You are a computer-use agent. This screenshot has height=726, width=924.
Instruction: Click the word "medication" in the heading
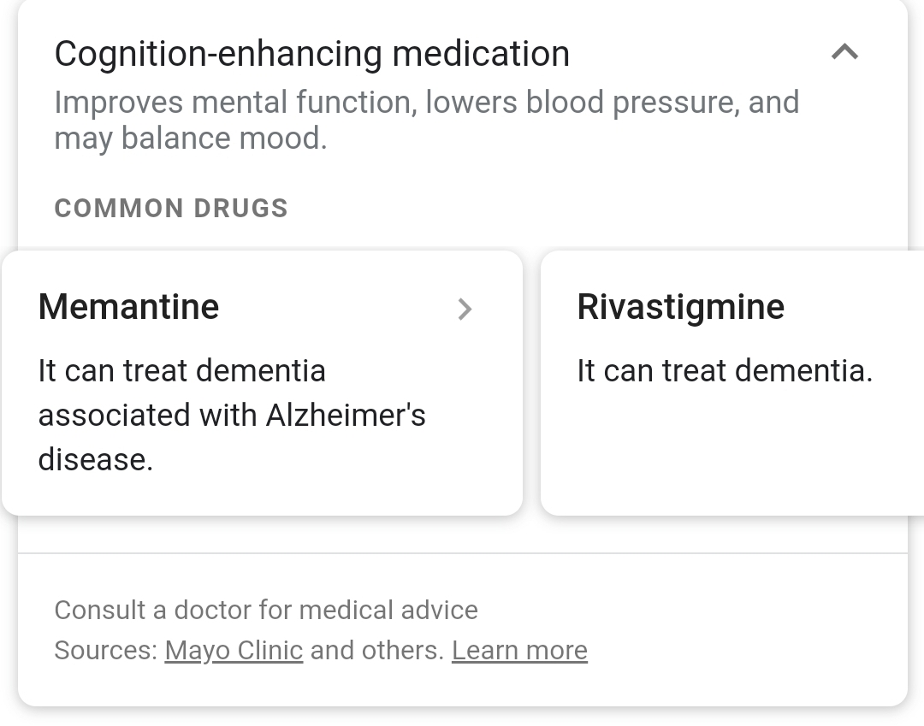tap(481, 54)
